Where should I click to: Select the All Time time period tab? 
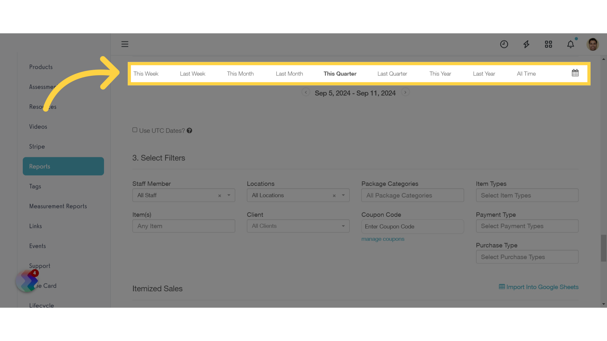(x=526, y=73)
